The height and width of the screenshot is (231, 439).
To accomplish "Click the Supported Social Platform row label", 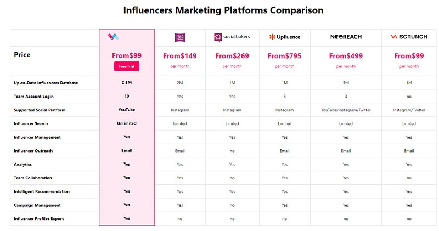I will (40, 110).
